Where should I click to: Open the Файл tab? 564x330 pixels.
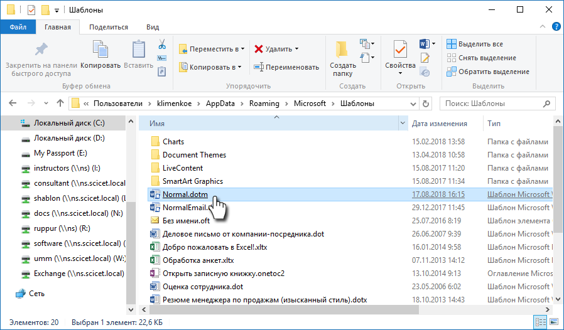pyautogui.click(x=18, y=27)
